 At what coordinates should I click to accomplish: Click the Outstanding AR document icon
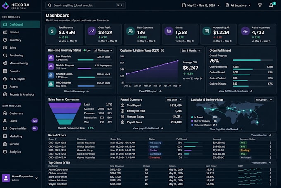coord(207,31)
